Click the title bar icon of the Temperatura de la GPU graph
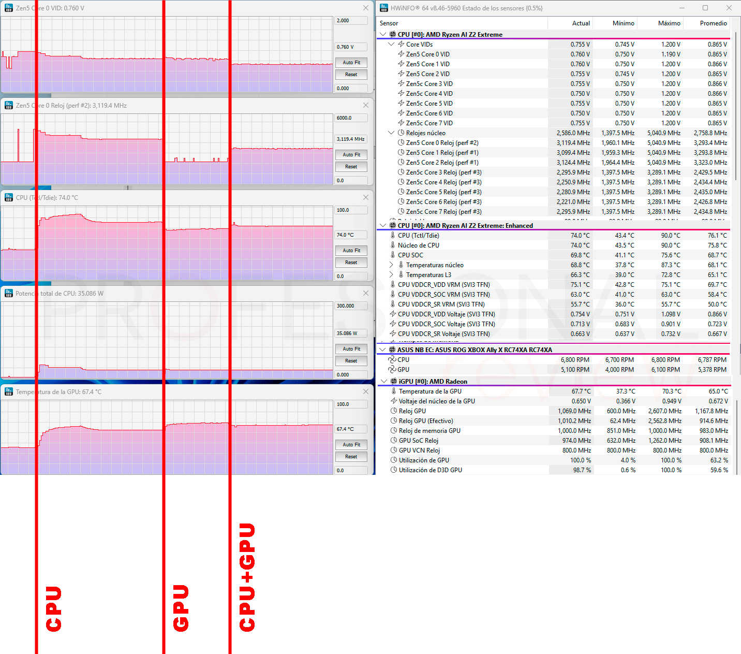 9,392
